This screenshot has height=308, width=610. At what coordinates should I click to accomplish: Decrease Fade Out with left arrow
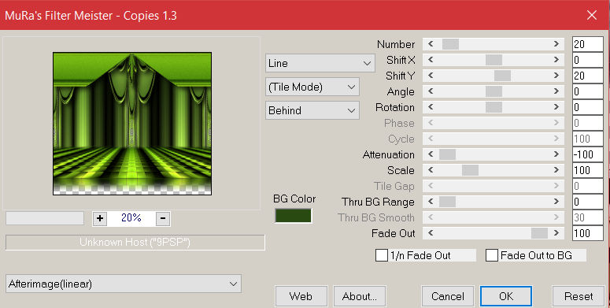[x=431, y=233]
